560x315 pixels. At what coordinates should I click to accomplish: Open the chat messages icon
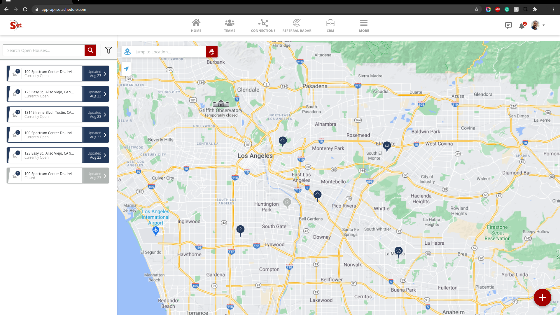click(x=508, y=25)
